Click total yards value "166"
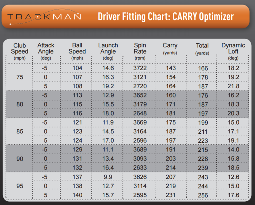The image size is (255, 205). coord(203,68)
